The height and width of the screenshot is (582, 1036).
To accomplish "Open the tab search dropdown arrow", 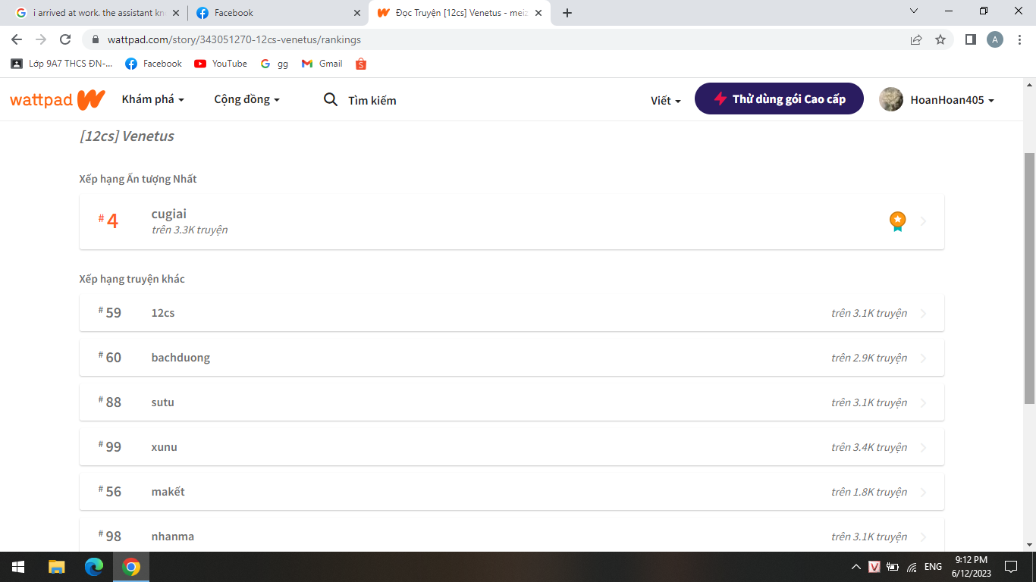I will pyautogui.click(x=914, y=11).
